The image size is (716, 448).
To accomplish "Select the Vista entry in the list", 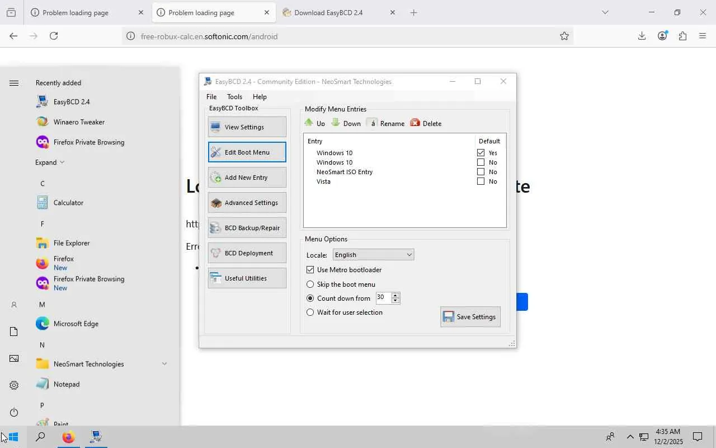I will click(x=323, y=181).
